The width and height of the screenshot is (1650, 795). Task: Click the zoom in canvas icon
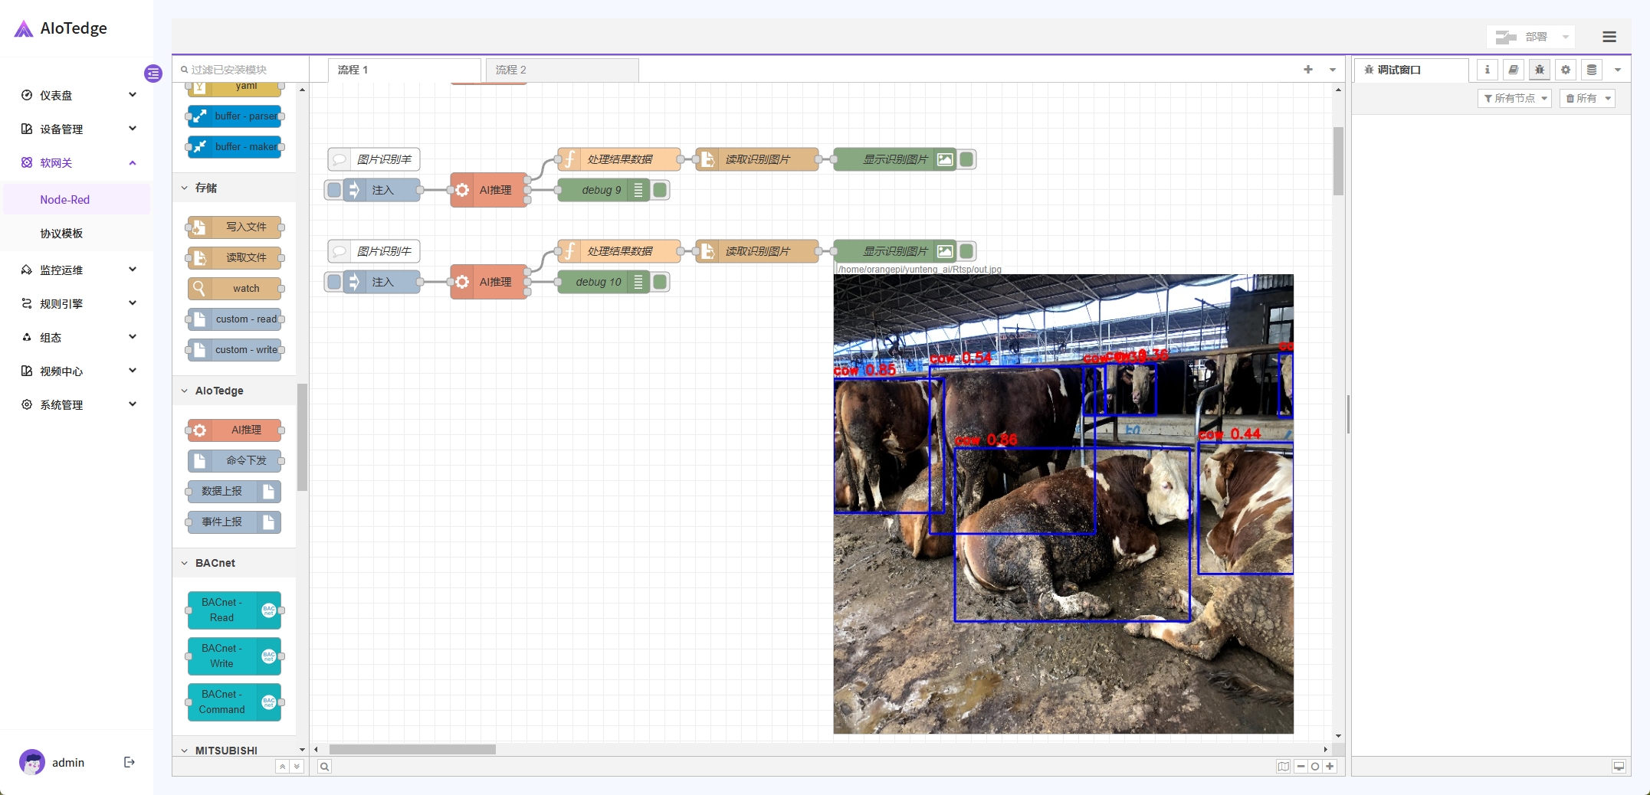(x=1330, y=767)
